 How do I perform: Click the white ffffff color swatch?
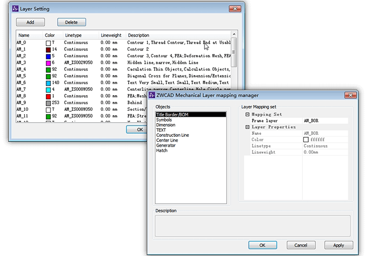click(x=306, y=140)
